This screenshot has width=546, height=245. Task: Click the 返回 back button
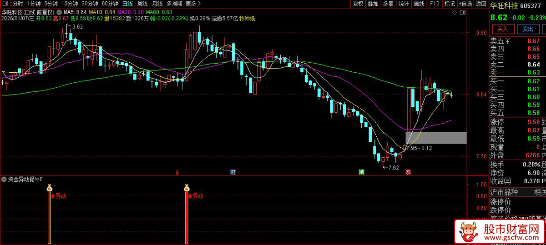coord(480,4)
